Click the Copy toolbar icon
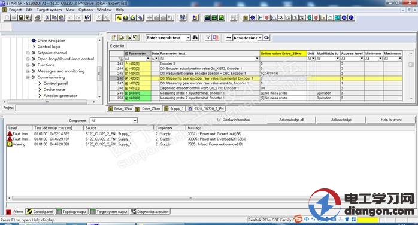The image size is (418, 225). (54, 17)
